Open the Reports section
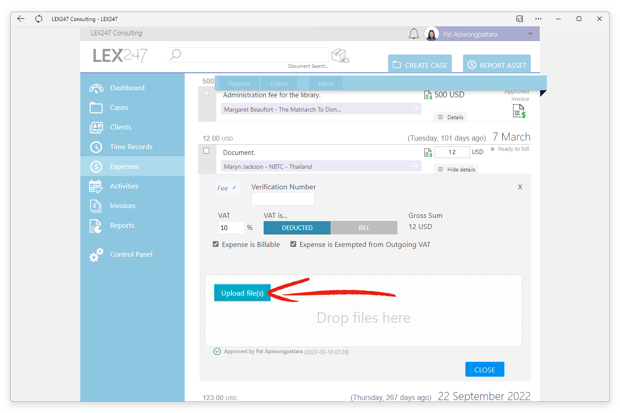 tap(132, 225)
